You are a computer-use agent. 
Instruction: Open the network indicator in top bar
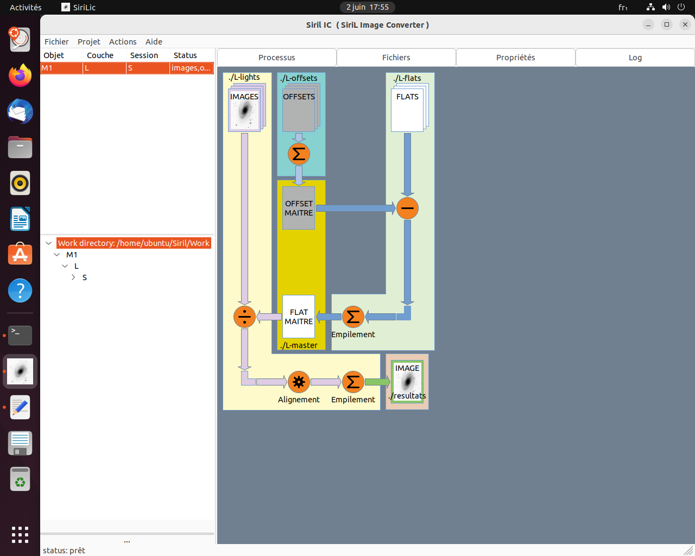[650, 7]
